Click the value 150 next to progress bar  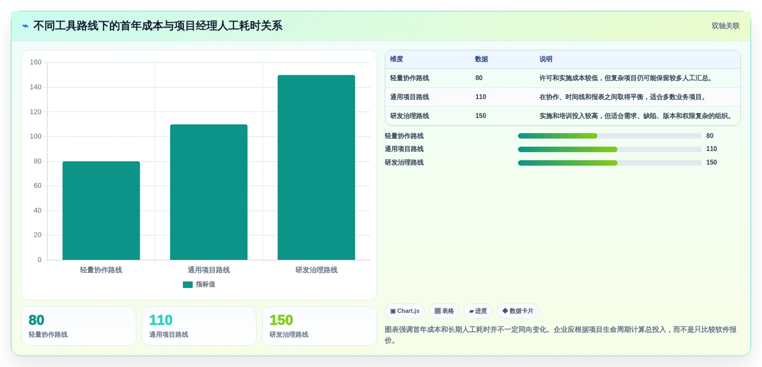712,162
